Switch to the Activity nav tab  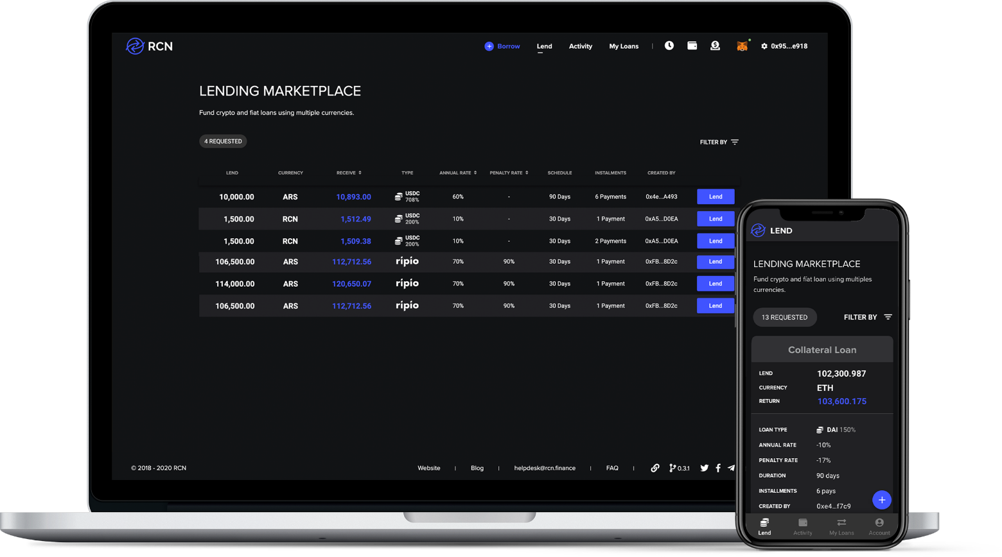point(580,46)
